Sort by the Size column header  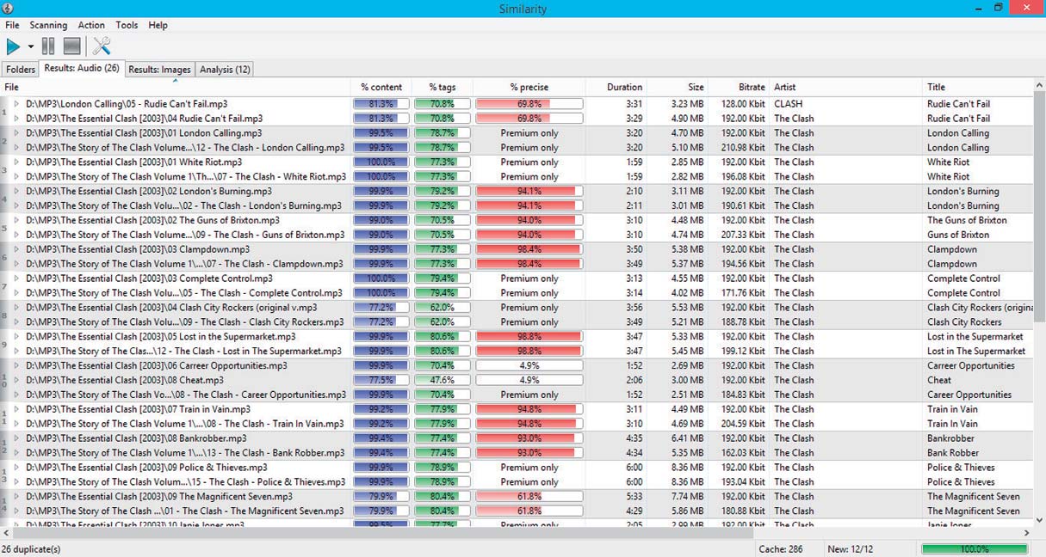point(678,87)
